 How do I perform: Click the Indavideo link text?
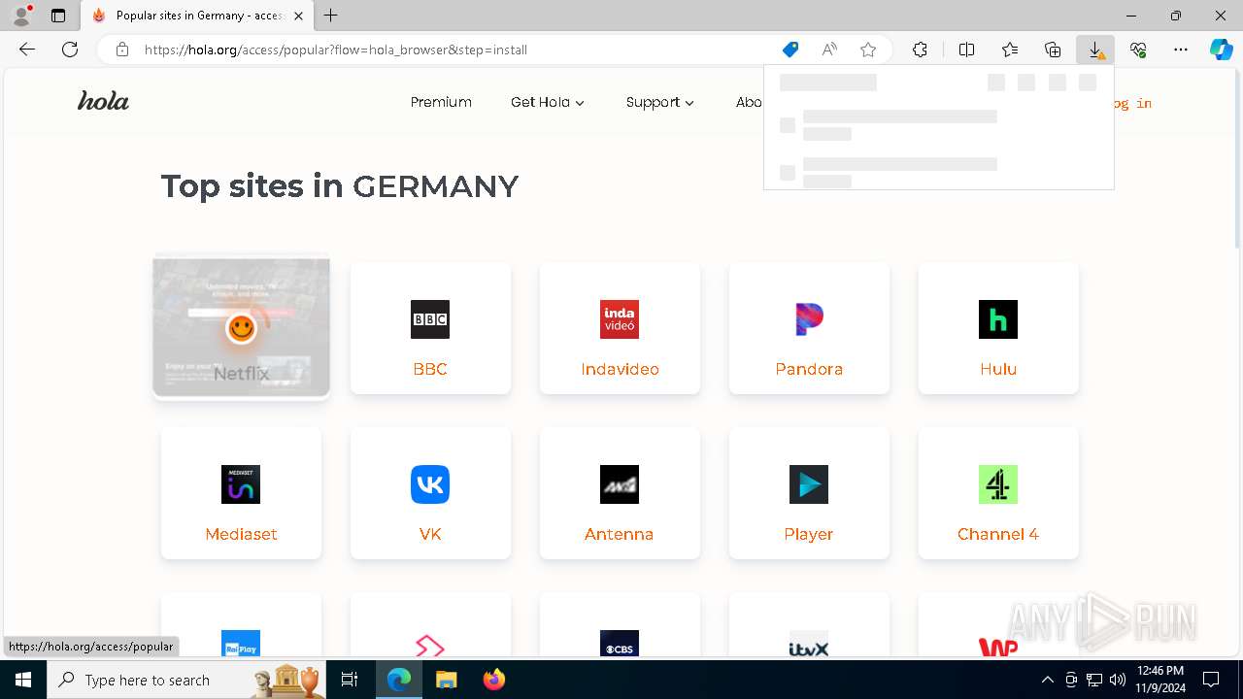pyautogui.click(x=620, y=369)
